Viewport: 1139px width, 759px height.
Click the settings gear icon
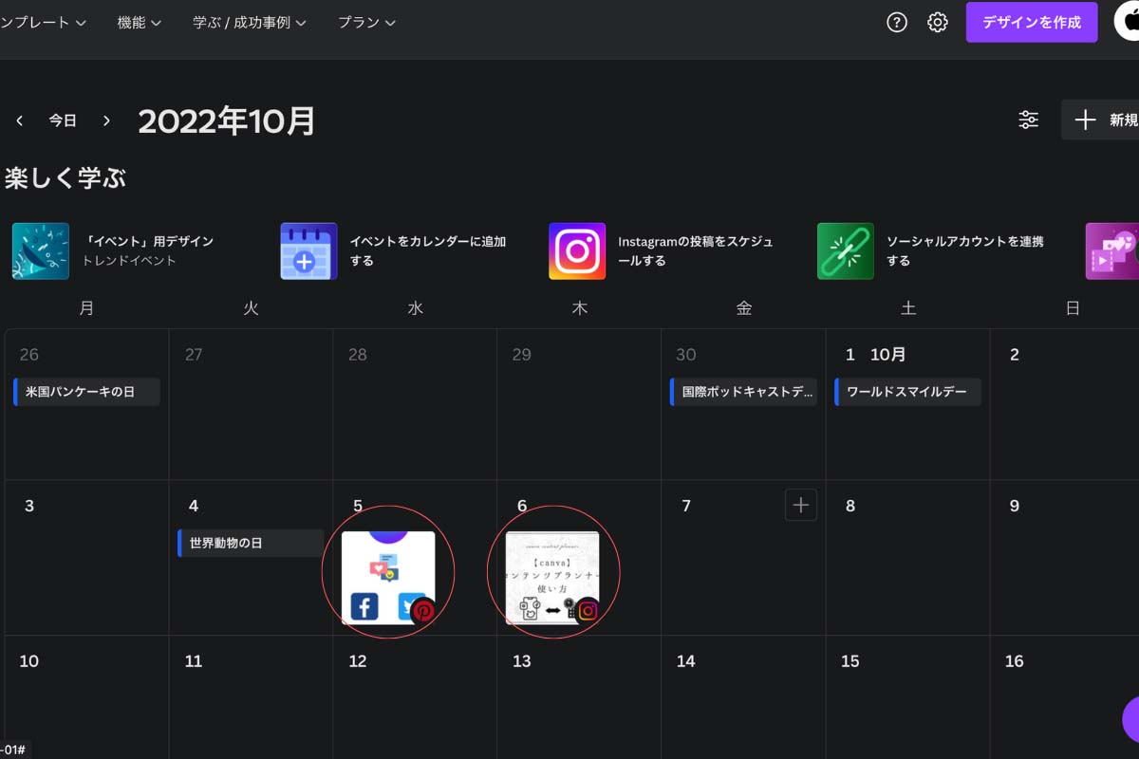[x=938, y=22]
